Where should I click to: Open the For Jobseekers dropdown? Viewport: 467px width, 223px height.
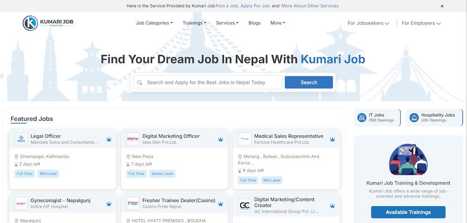(x=368, y=23)
